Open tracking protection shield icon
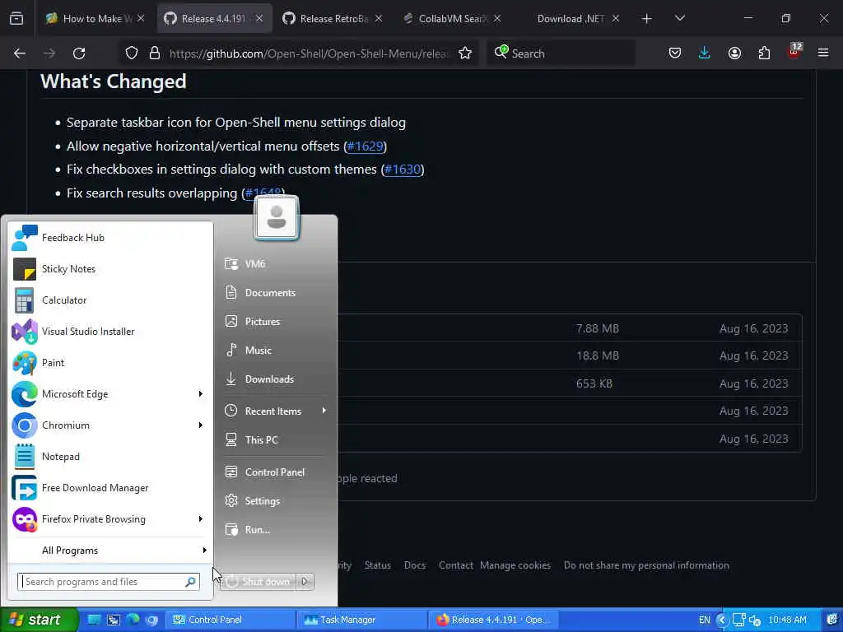843x632 pixels. pyautogui.click(x=132, y=53)
